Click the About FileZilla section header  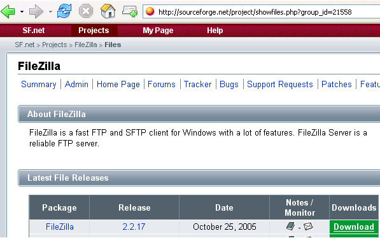199,114
